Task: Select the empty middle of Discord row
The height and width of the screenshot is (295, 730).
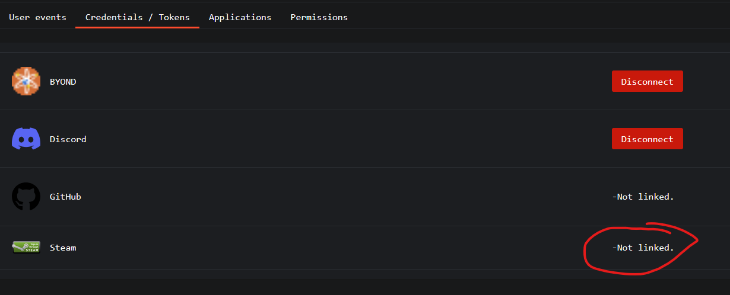Action: tap(344, 139)
